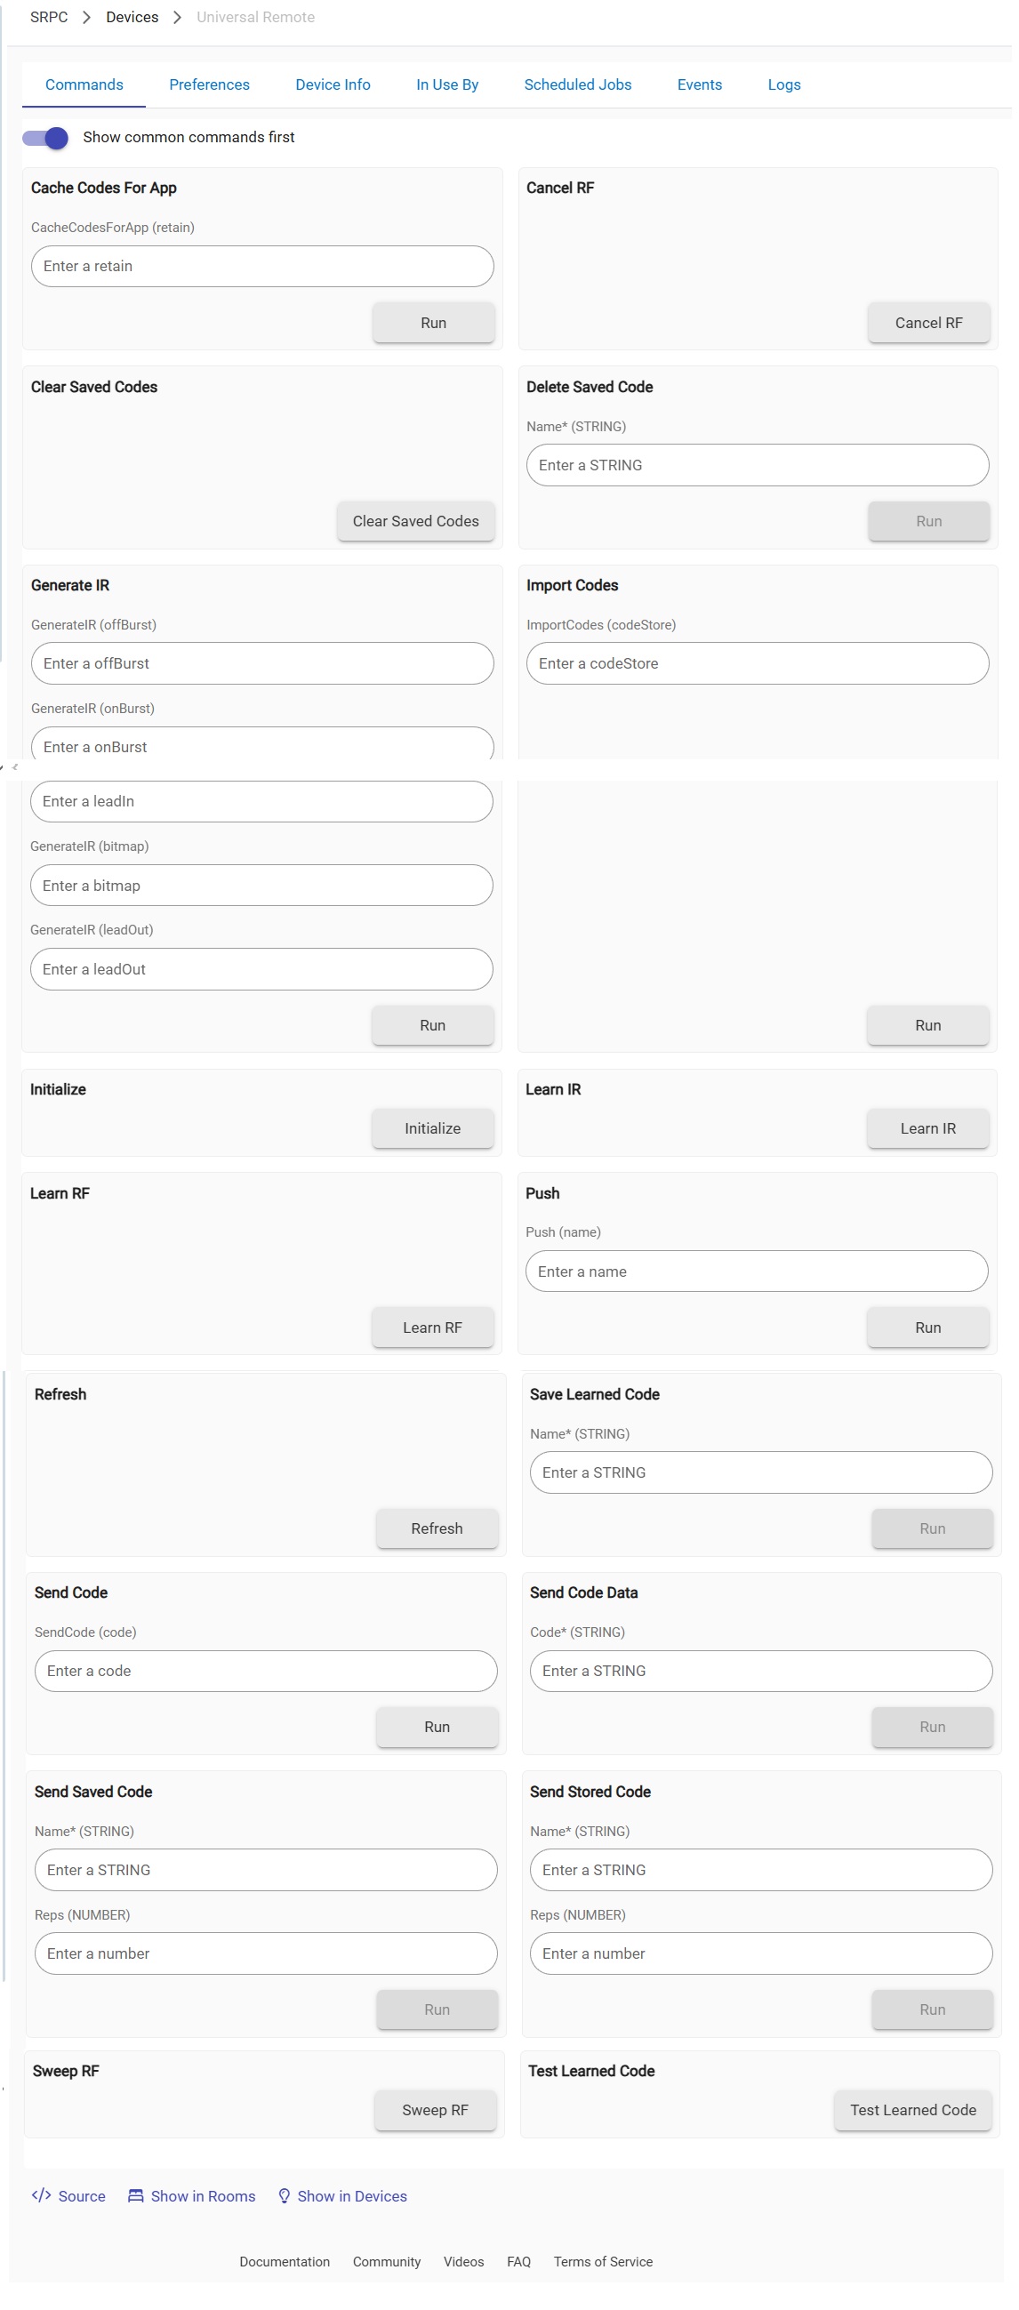Select the Logs tab
The height and width of the screenshot is (2310, 1019).
tap(784, 84)
